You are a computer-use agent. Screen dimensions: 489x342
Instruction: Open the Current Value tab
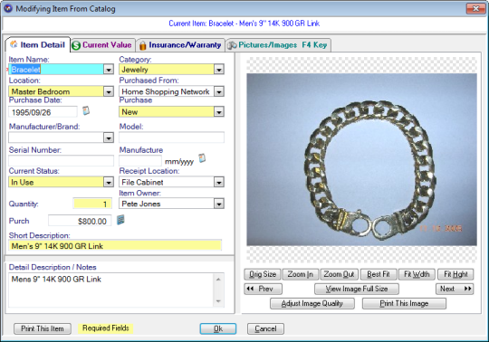pos(102,45)
